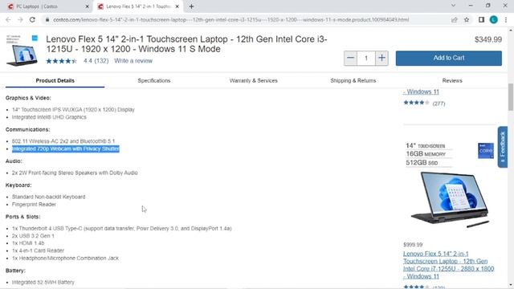Go back using the browser back arrow
This screenshot has width=514, height=289.
point(8,19)
